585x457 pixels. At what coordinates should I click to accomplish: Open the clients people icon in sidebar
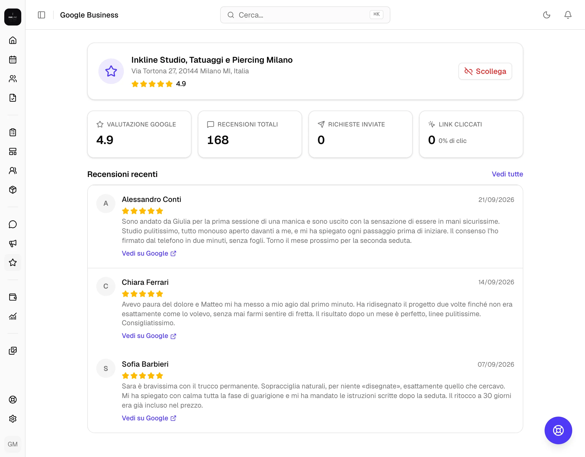coord(12,79)
